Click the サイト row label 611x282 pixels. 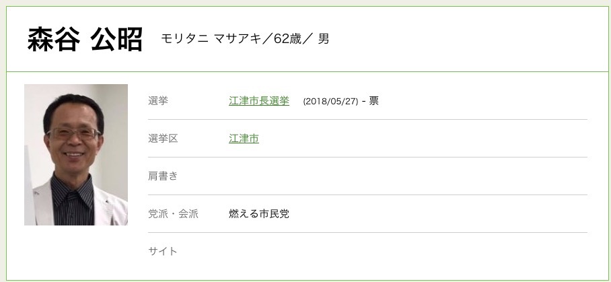point(163,251)
